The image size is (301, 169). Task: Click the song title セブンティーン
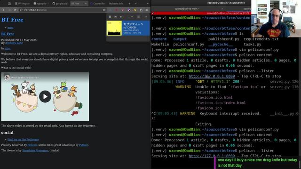coord(134,24)
